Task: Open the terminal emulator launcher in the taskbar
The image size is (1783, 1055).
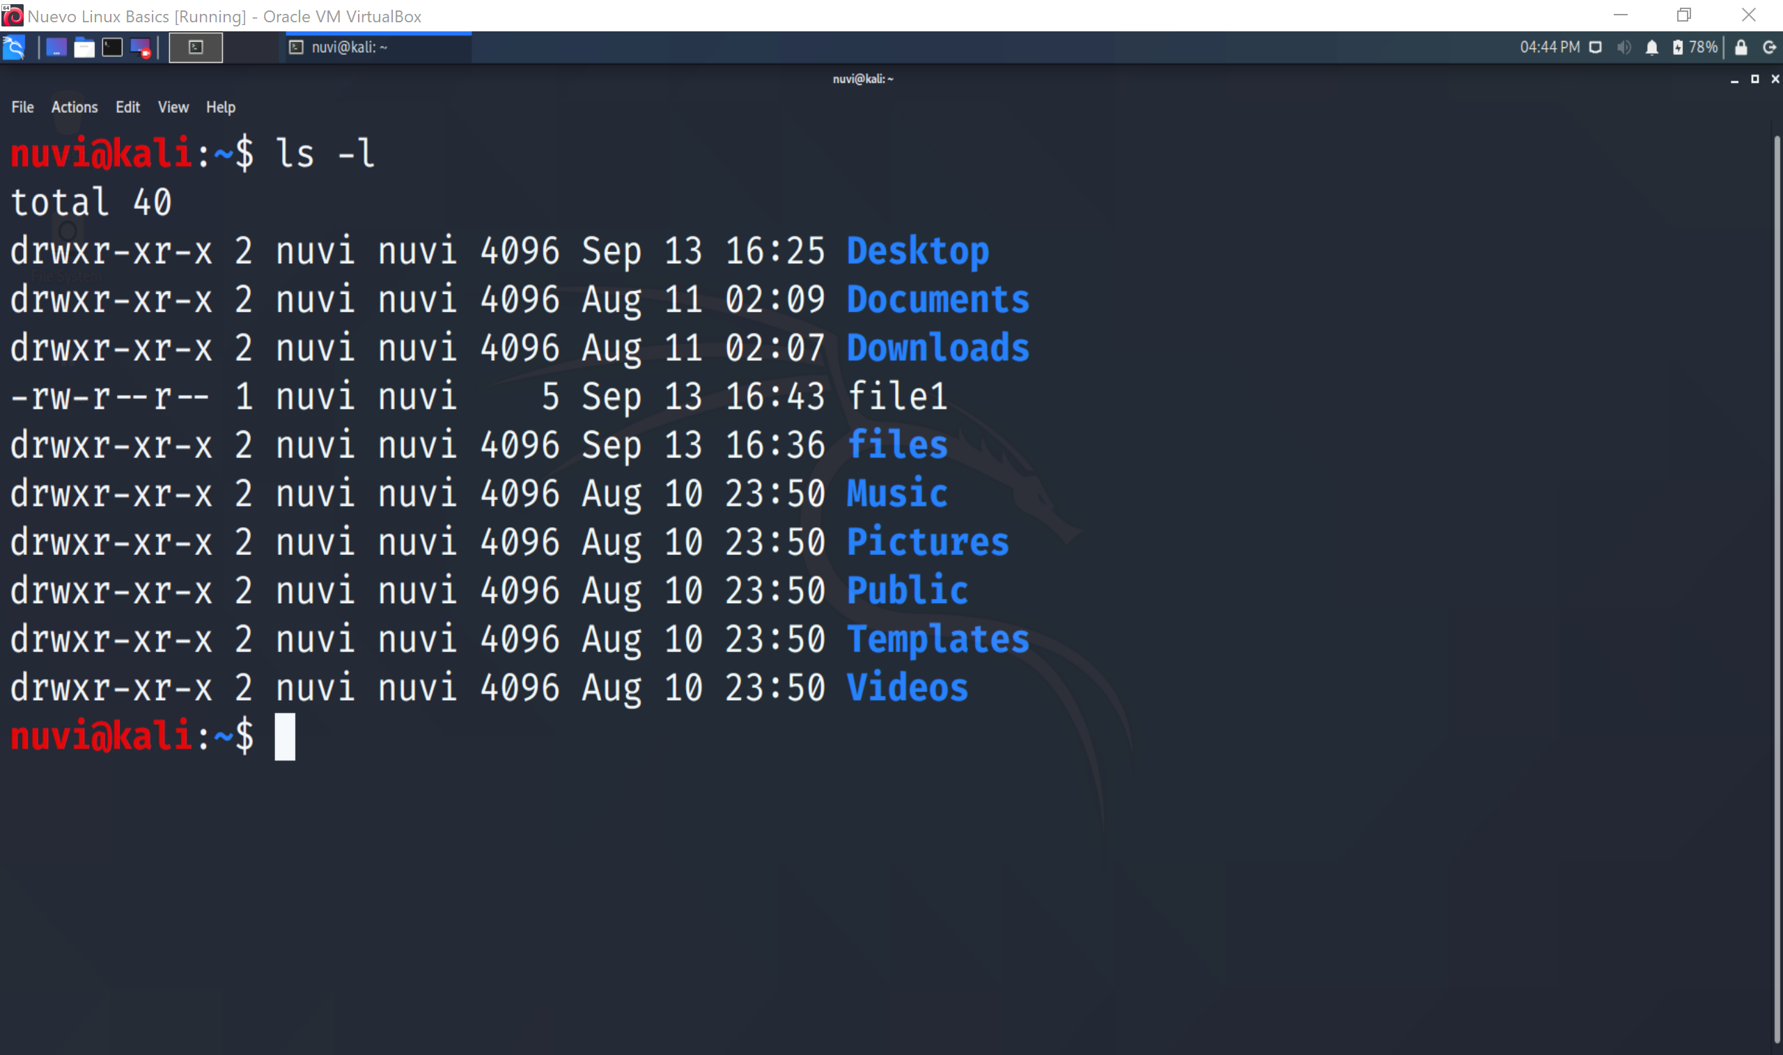Action: pos(196,47)
